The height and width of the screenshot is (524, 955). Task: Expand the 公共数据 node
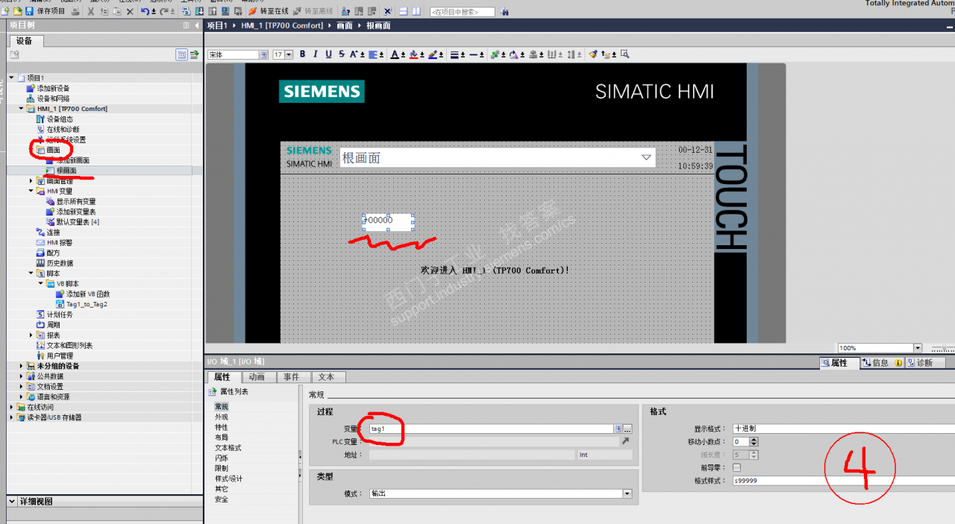[22, 376]
